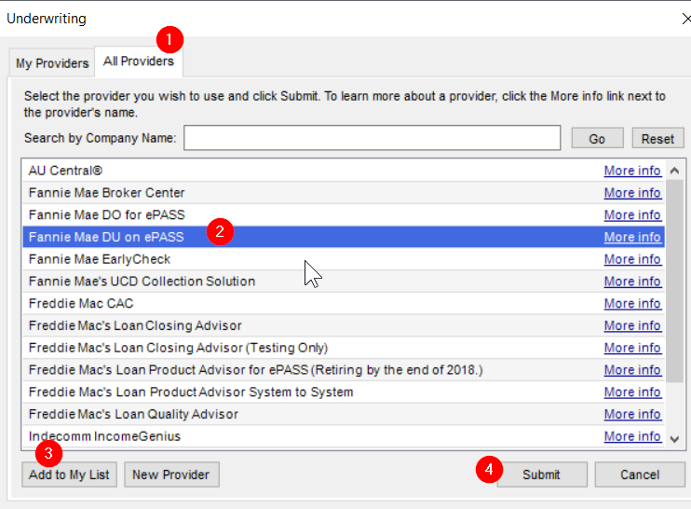Select Fannie Mae DO for ePASS
This screenshot has height=509, width=691.
click(344, 214)
